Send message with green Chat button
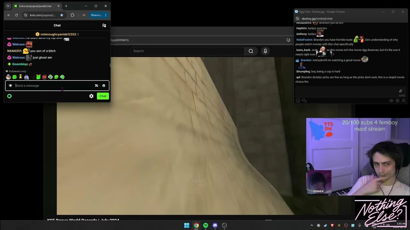 [x=103, y=96]
